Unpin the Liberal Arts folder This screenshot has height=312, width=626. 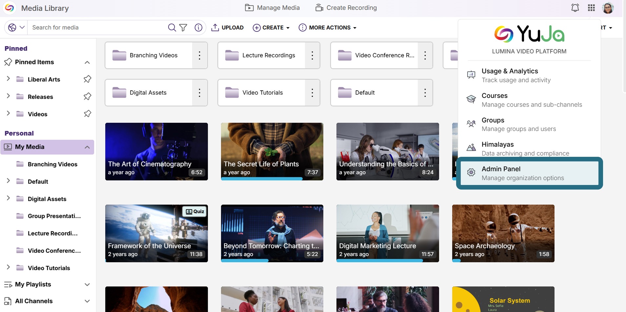pos(87,79)
